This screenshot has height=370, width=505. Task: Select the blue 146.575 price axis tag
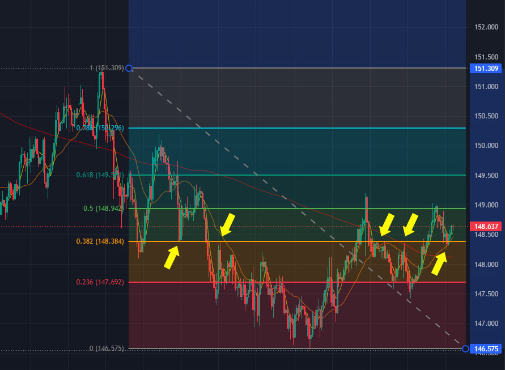click(486, 348)
